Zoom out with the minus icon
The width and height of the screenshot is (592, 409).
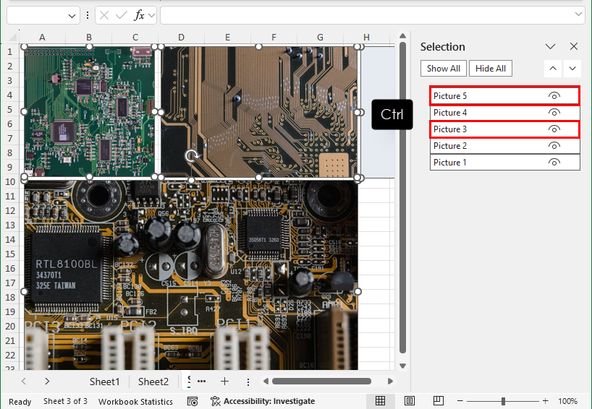[460, 401]
